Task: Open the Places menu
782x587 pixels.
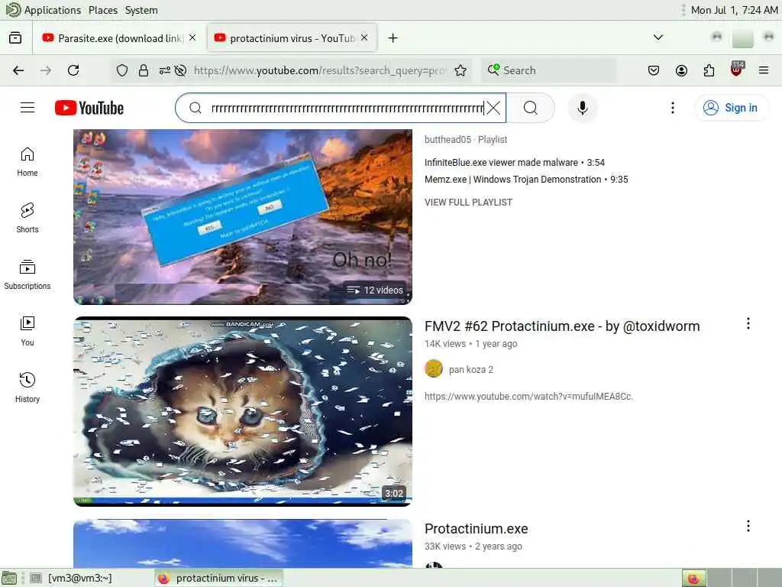Action: [x=103, y=10]
